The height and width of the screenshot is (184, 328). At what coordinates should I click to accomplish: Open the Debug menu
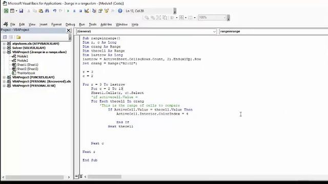[70, 25]
